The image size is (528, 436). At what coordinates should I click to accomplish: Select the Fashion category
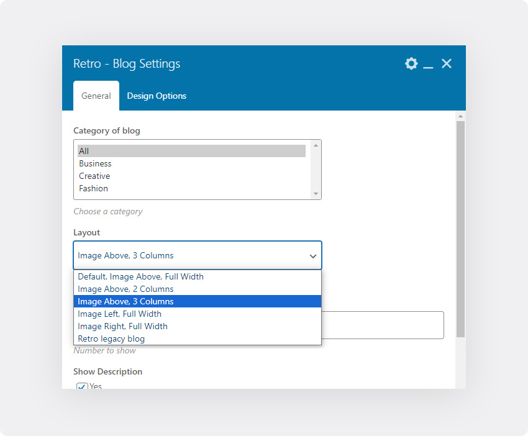(x=191, y=189)
